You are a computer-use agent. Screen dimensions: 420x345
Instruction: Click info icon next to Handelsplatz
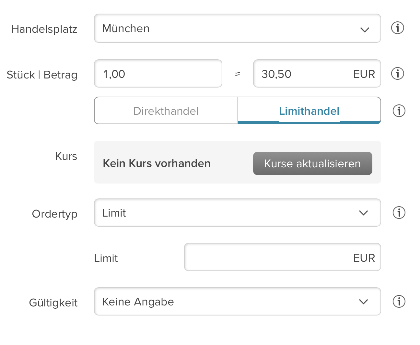397,28
